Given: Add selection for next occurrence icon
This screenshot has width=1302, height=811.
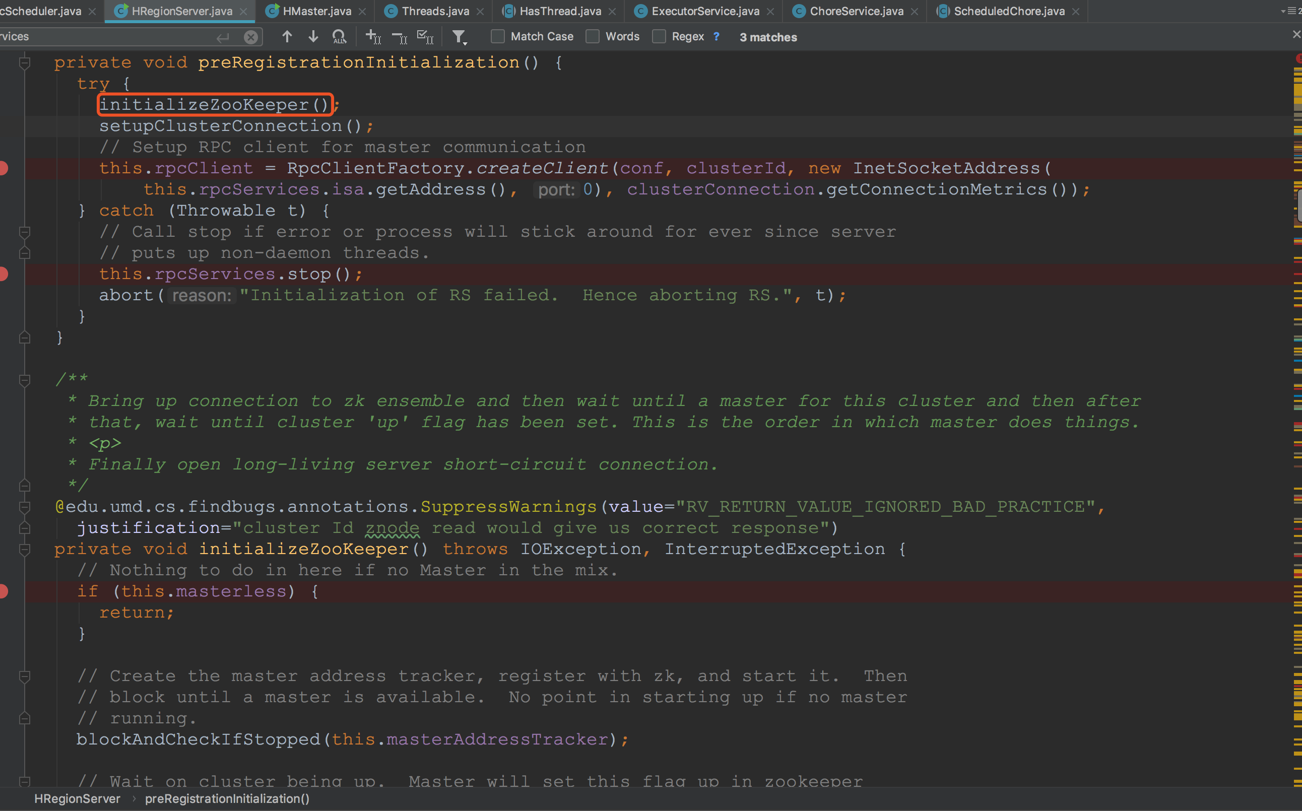Looking at the screenshot, I should tap(373, 36).
